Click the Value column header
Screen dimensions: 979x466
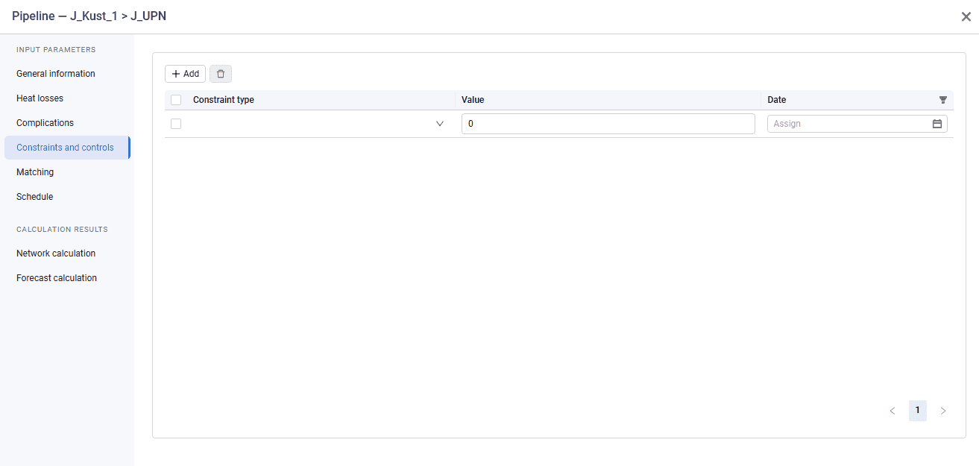pos(473,100)
